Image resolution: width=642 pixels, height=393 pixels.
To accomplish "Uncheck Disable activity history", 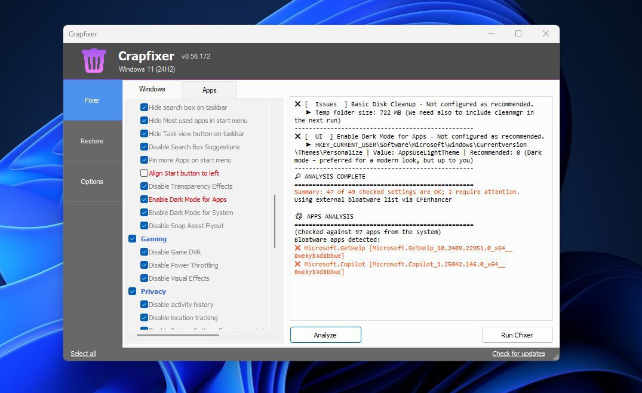I will [143, 305].
